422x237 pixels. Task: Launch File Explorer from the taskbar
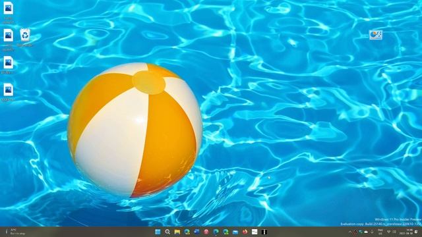[x=177, y=232]
